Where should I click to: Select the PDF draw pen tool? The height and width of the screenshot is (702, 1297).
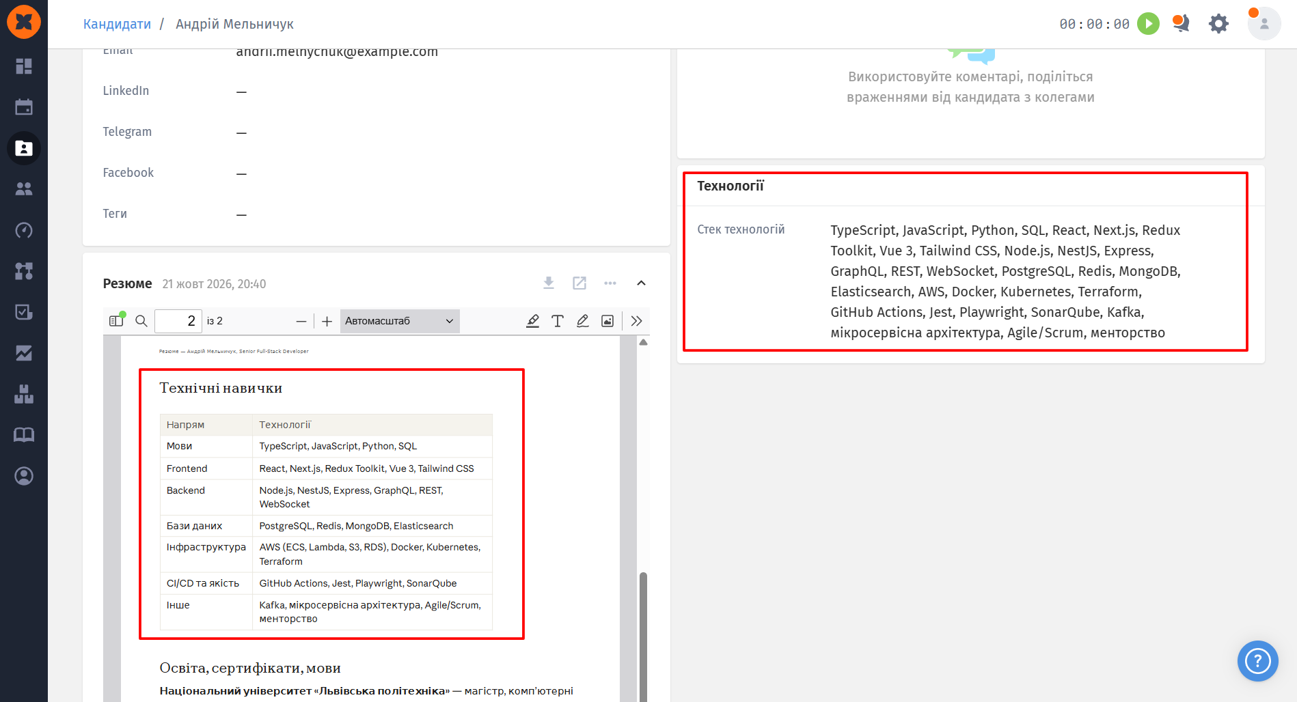(583, 321)
